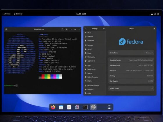Click the date and time clock

coord(81,14)
